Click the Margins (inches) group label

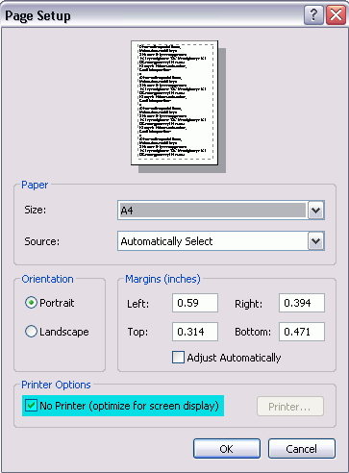162,279
